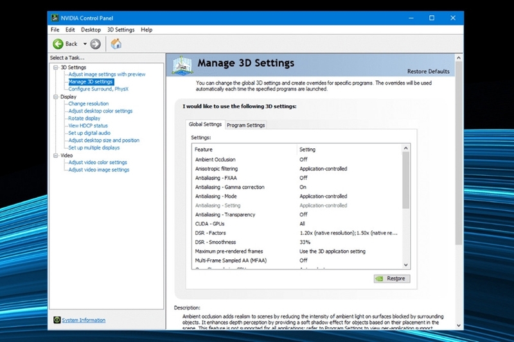Screen dimensions: 514x342
Task: Collapse the 3D Settings tree node
Action: [56, 67]
